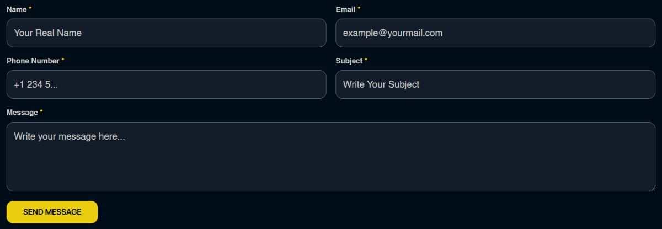Click the required asterisk beside Subject
The height and width of the screenshot is (229, 662).
pos(366,60)
